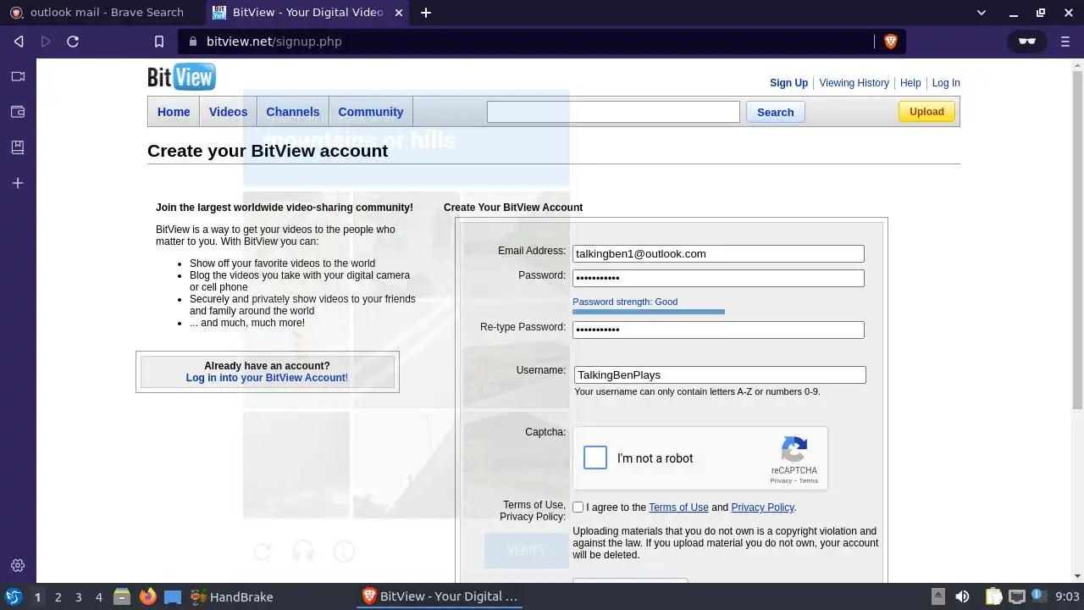Reload the page with refresh icon
This screenshot has width=1084, height=610.
coord(73,42)
